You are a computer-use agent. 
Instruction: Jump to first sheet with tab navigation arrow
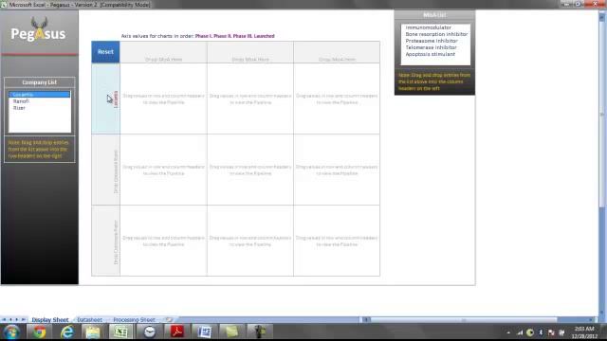4,320
